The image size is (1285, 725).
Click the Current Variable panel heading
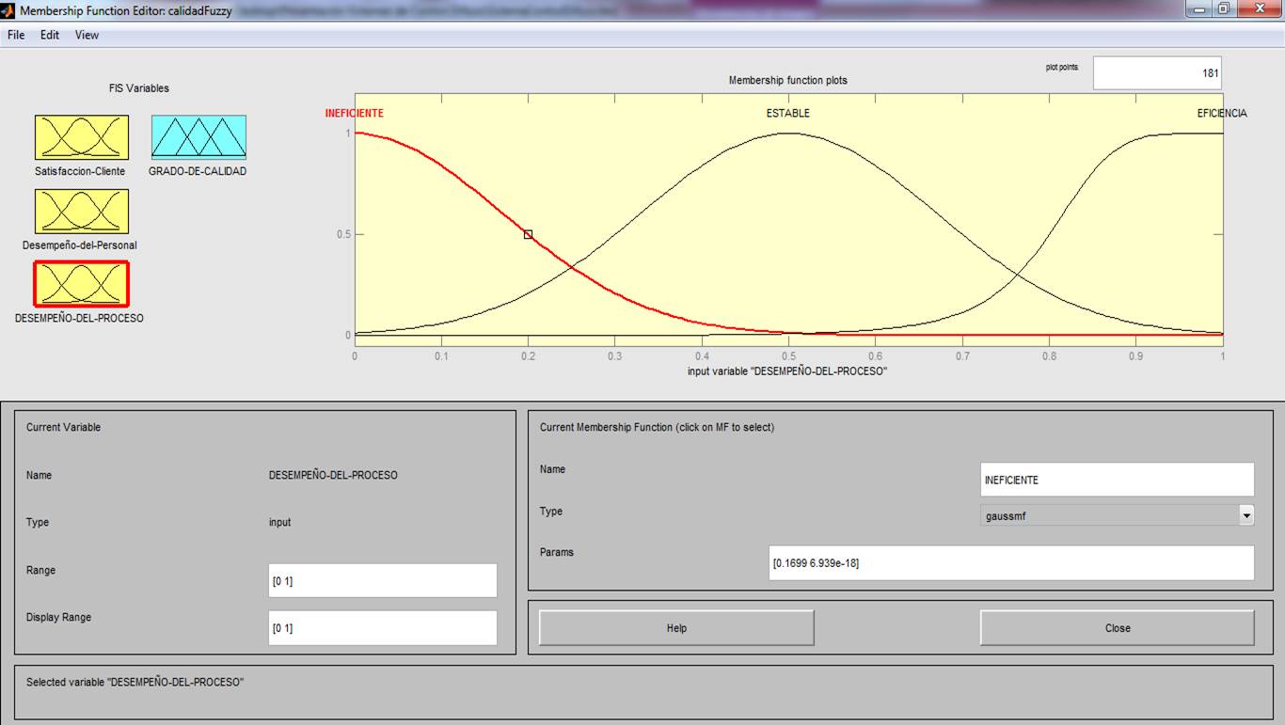click(x=63, y=427)
